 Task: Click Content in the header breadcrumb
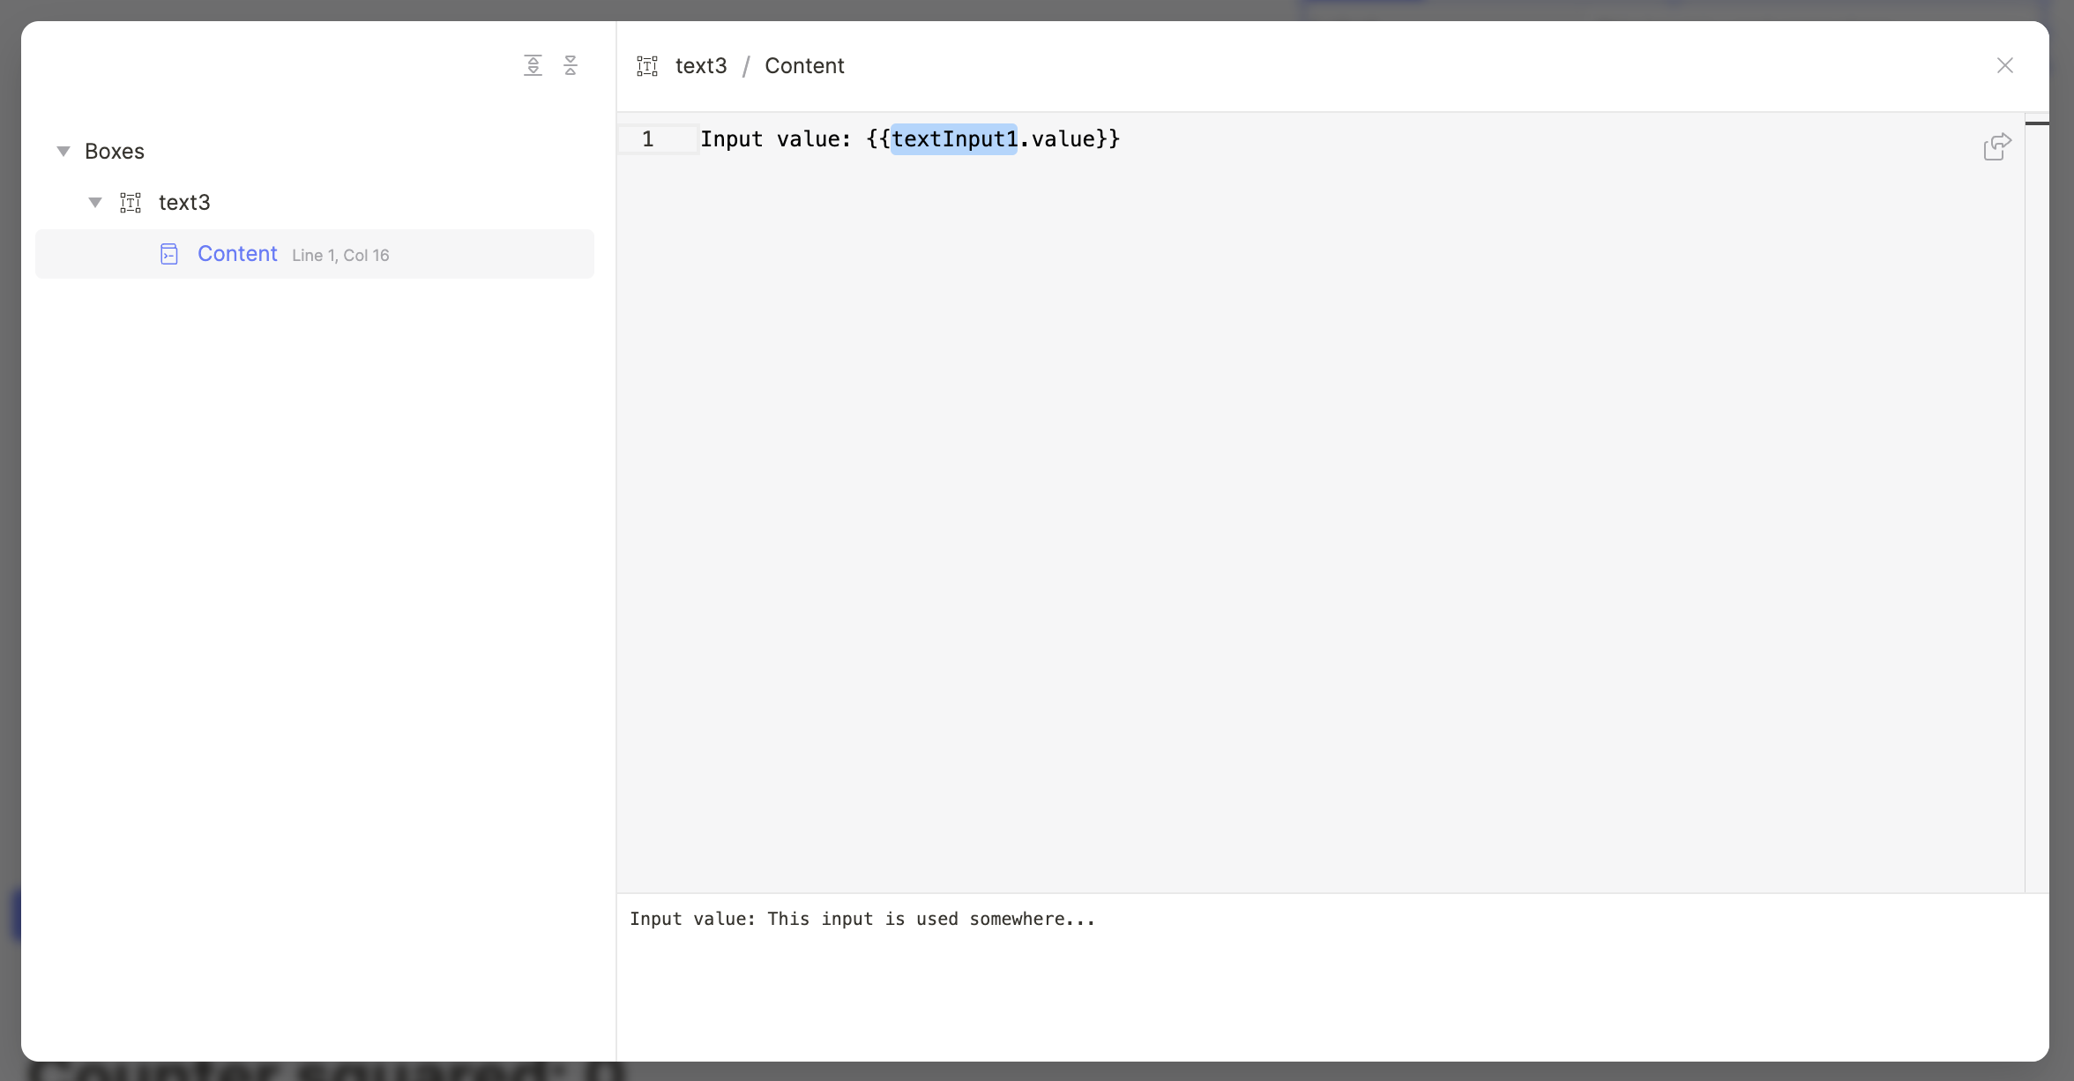[x=804, y=66]
